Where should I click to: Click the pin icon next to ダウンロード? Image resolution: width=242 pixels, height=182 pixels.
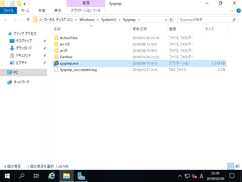(x=44, y=48)
